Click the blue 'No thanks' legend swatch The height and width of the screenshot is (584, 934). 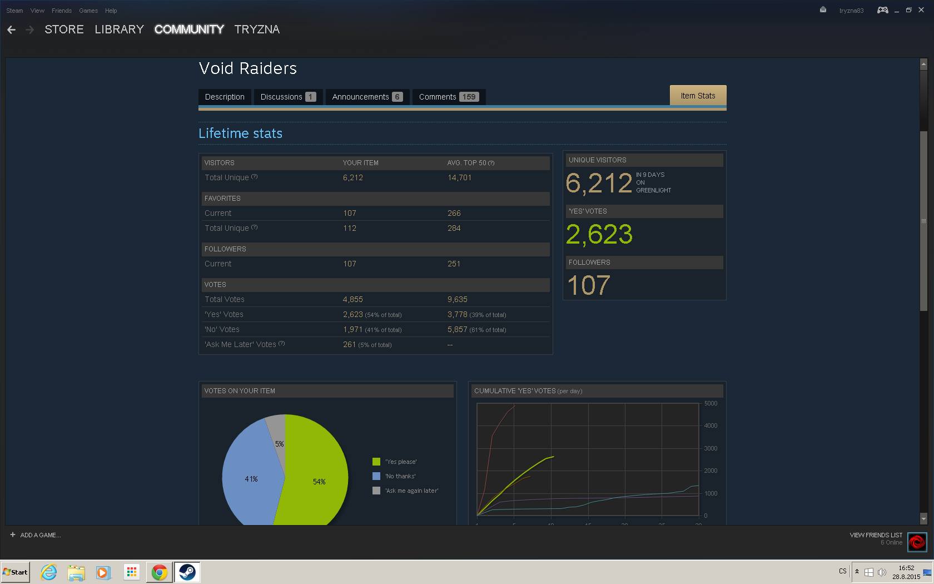[x=376, y=476]
